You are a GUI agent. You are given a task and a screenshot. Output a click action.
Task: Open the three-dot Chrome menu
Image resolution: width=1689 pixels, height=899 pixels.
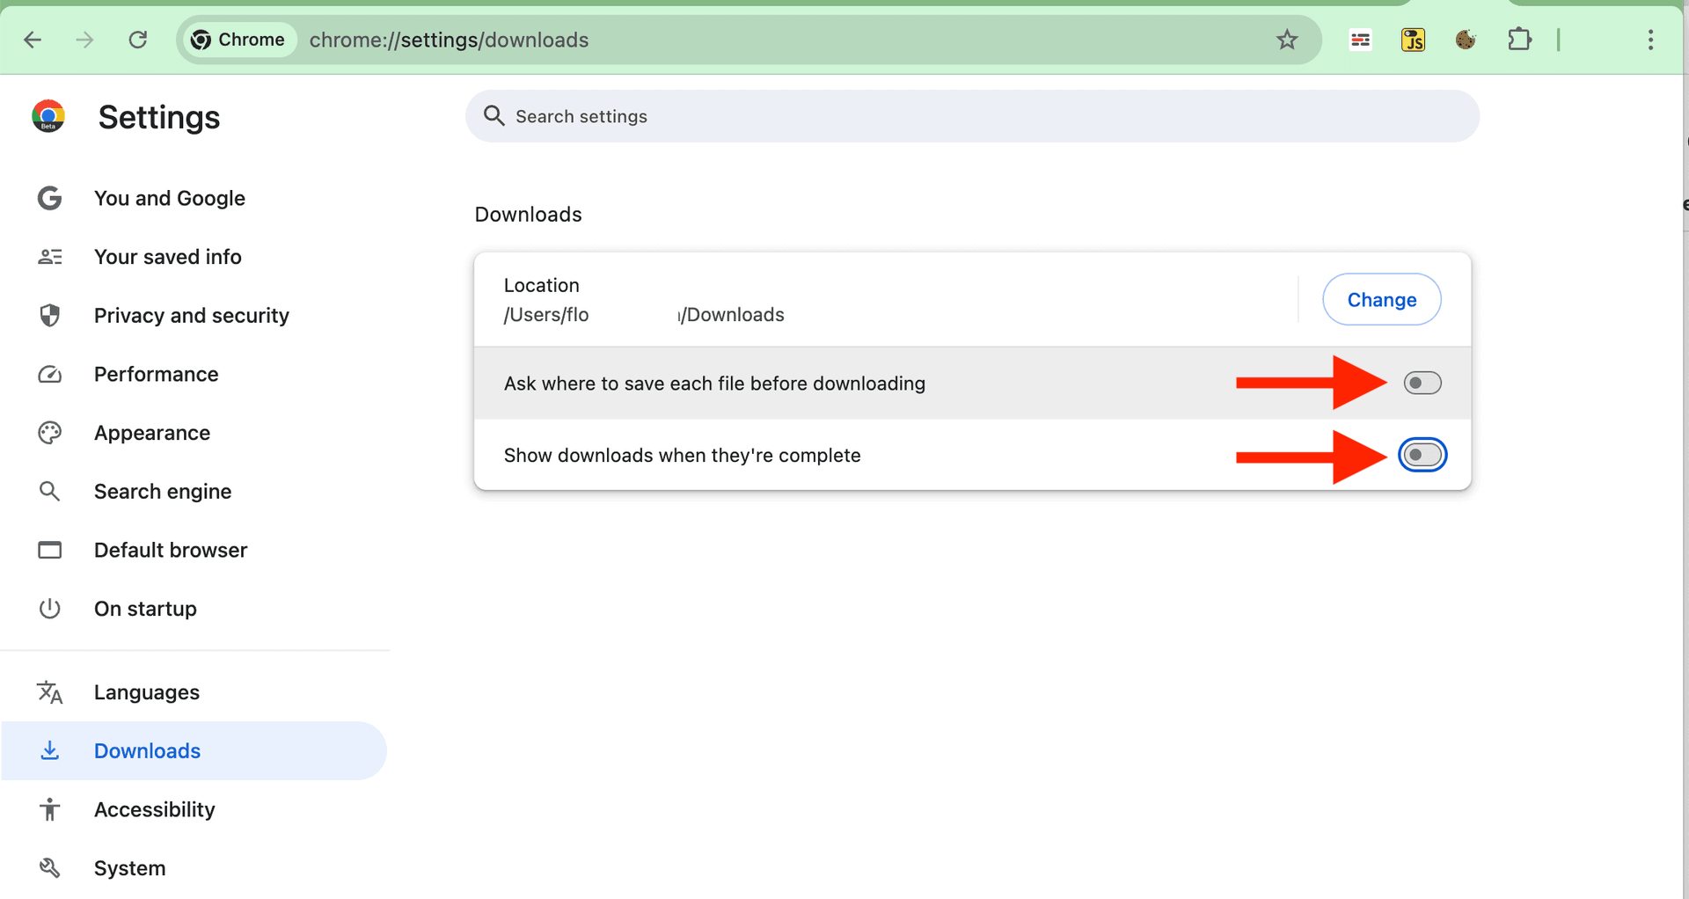(x=1652, y=40)
